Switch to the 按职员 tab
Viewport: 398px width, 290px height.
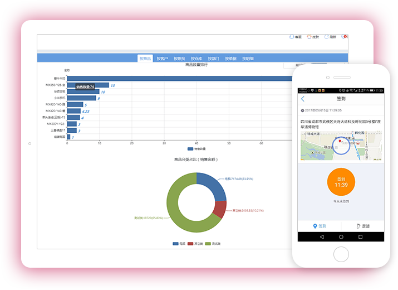[179, 59]
